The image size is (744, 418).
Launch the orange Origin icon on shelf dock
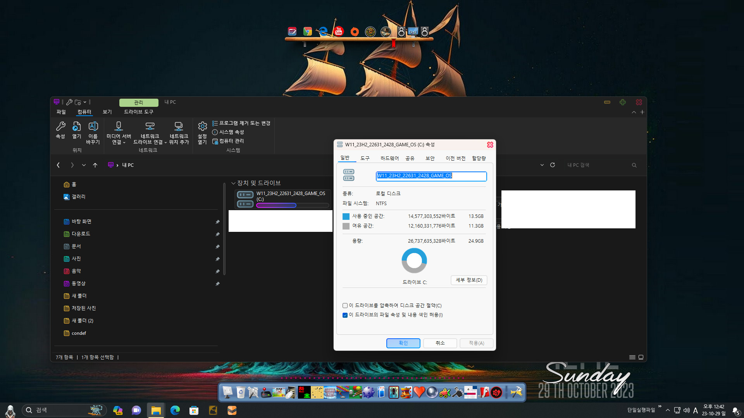[x=355, y=31]
